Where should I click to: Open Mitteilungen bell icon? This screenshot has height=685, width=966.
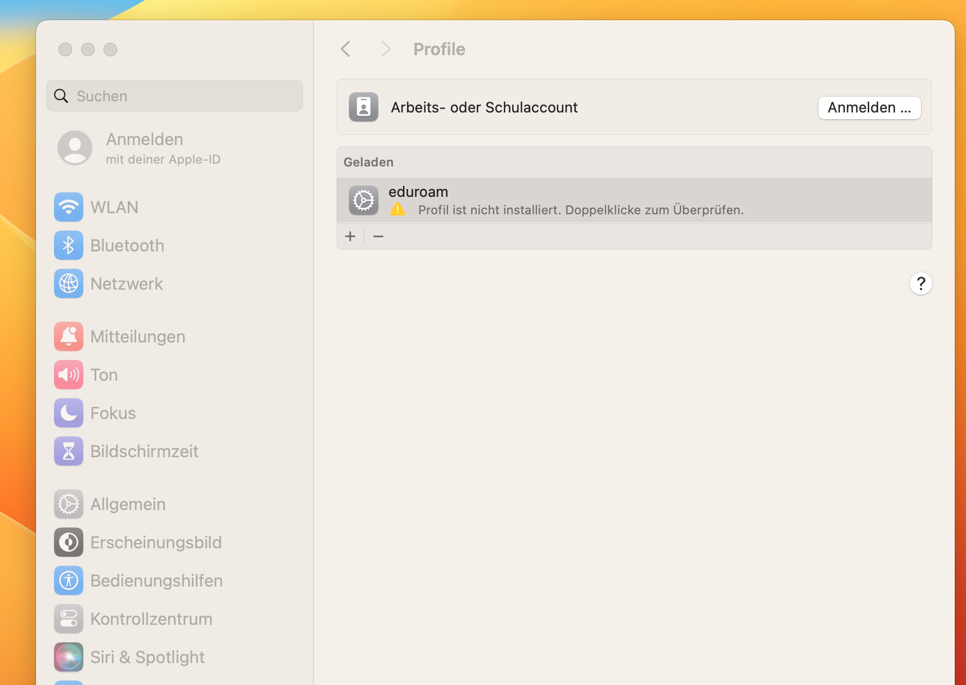click(x=69, y=336)
